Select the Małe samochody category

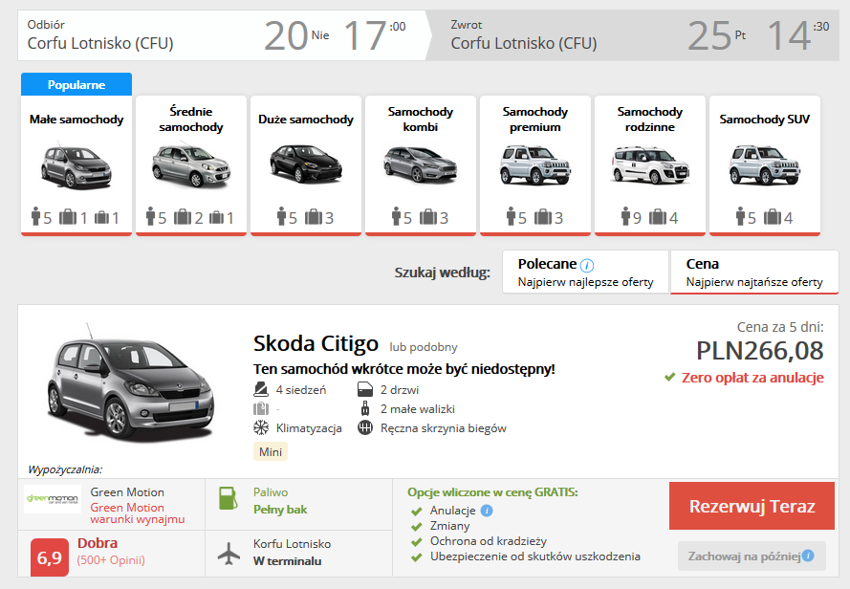pos(76,165)
